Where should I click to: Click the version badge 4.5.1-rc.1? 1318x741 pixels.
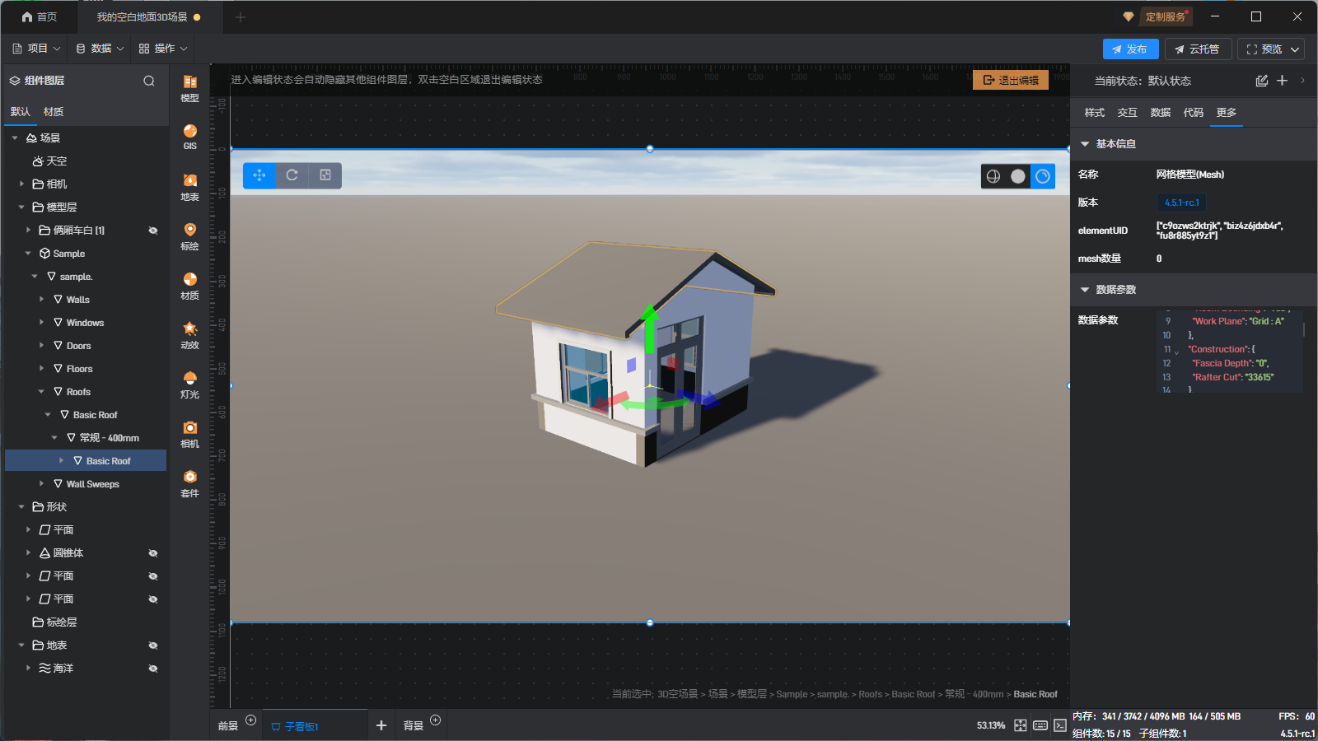click(x=1182, y=203)
